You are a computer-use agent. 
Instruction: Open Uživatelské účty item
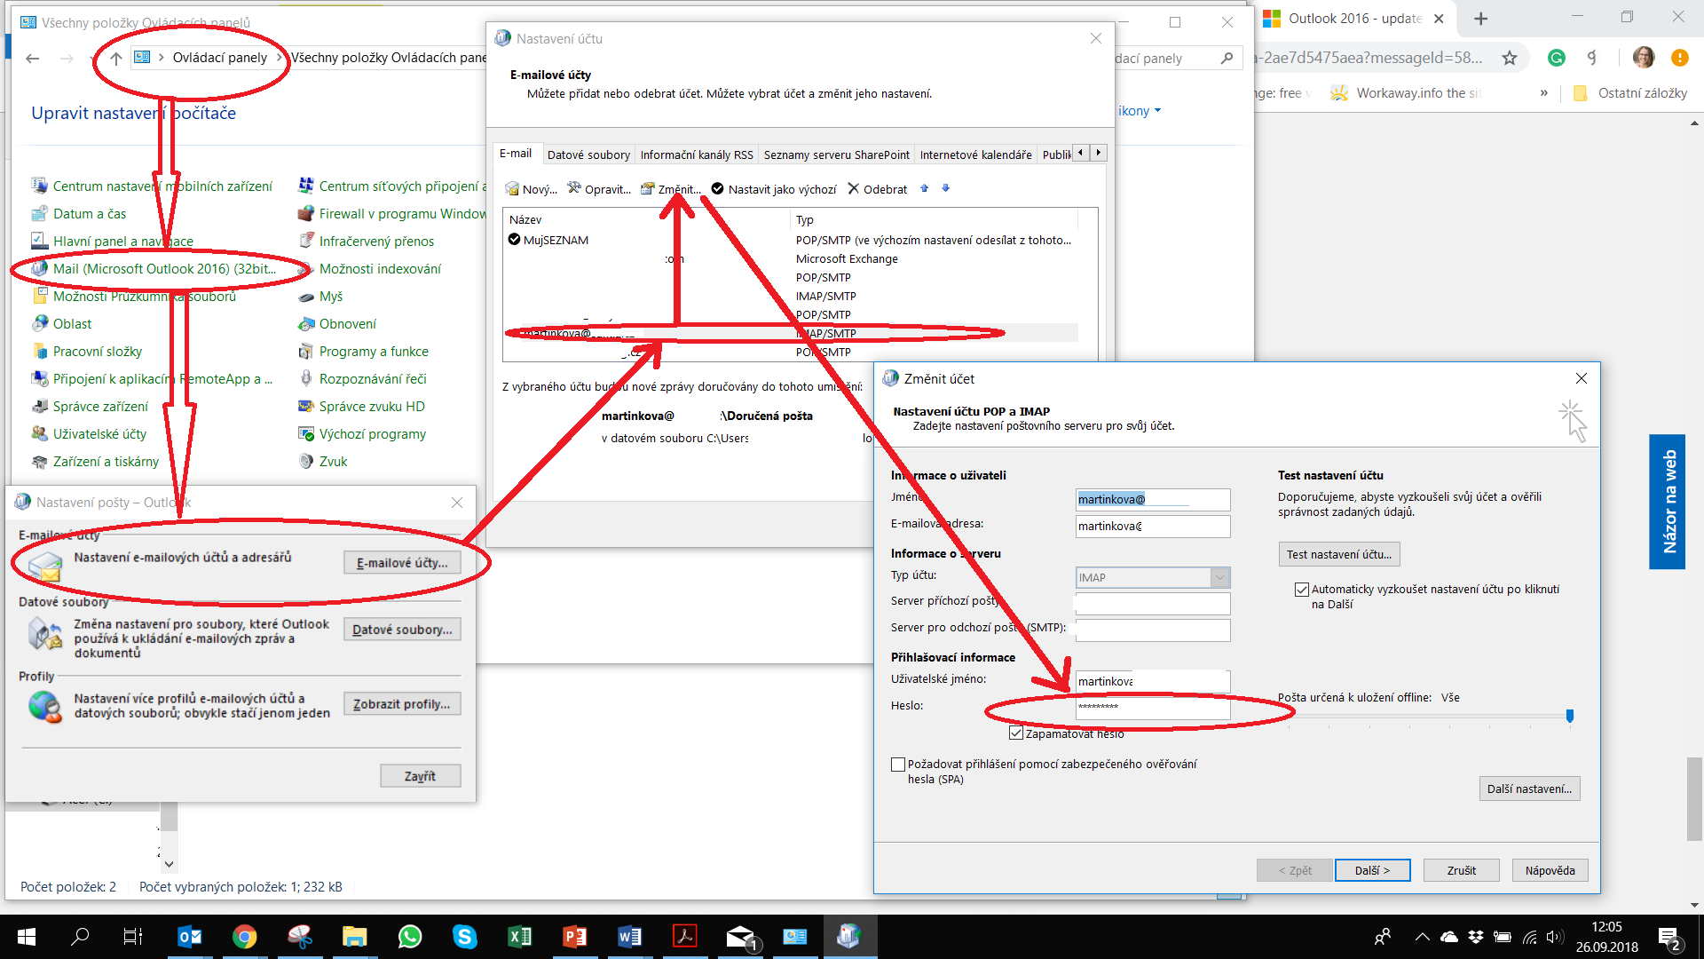coord(90,433)
